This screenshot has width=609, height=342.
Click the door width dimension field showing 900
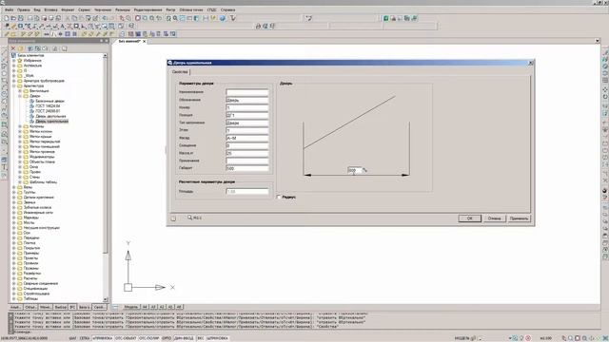pyautogui.click(x=355, y=170)
